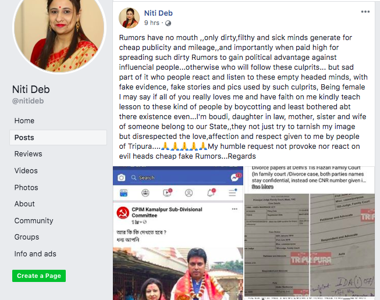
Task: Open the Home page section
Action: pyautogui.click(x=24, y=120)
